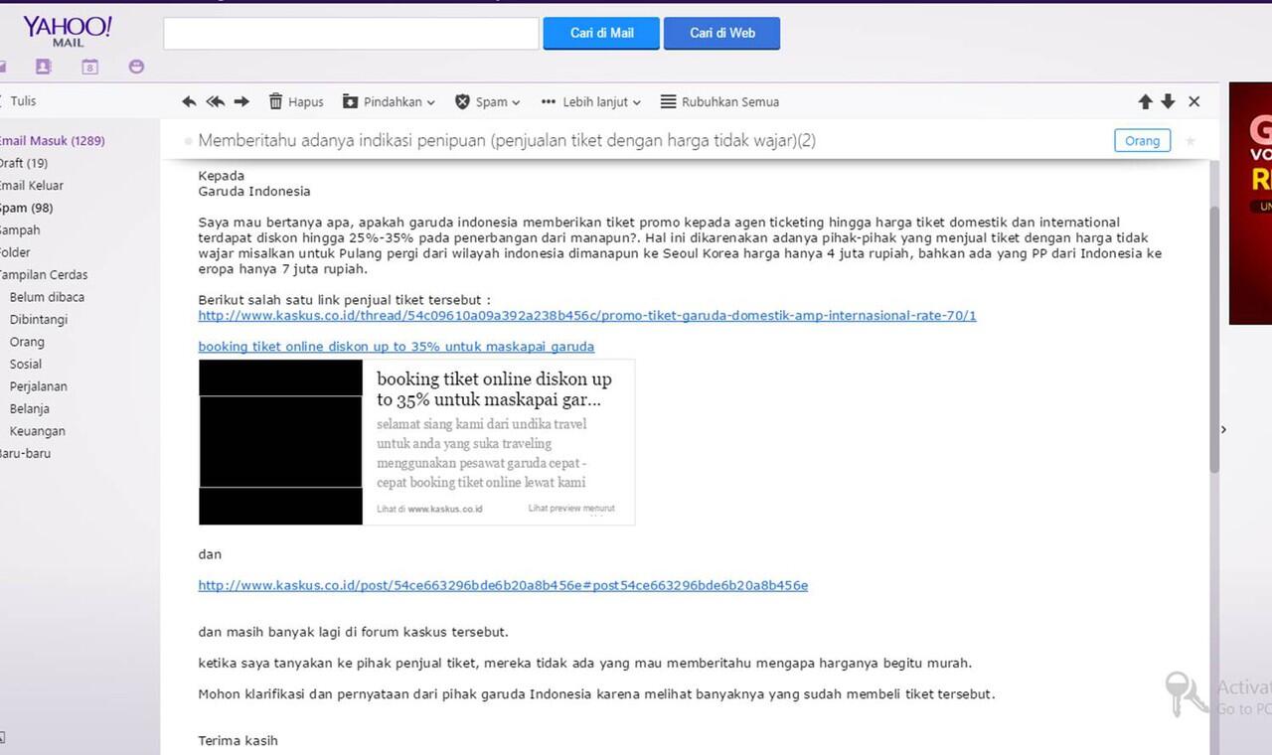Expand Baru-baru recent section

click(26, 454)
